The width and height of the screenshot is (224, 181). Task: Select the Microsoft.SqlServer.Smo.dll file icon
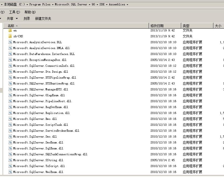point(10,136)
